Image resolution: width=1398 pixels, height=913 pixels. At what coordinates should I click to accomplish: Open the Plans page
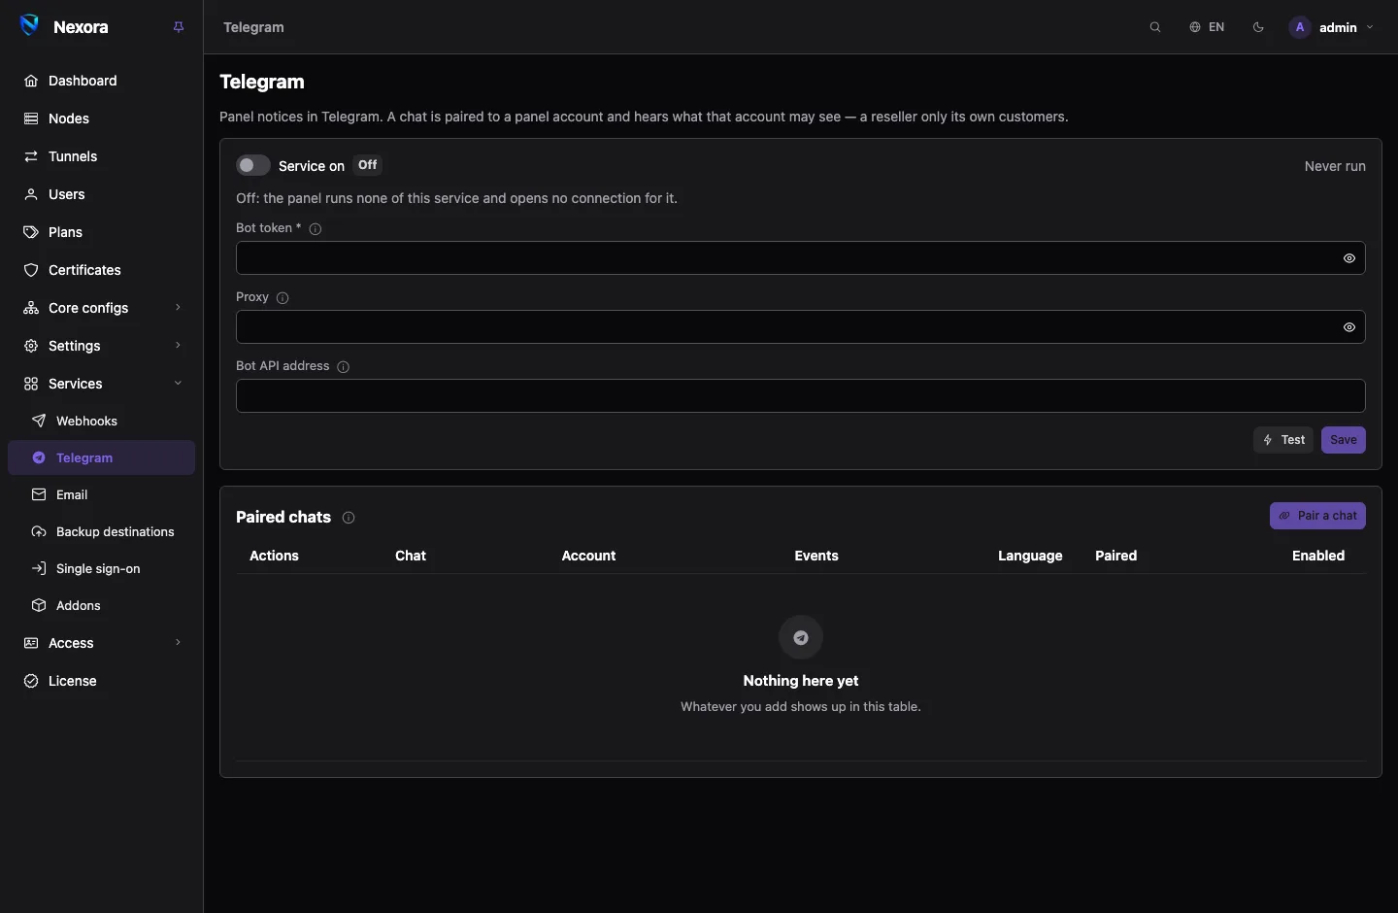pos(102,232)
